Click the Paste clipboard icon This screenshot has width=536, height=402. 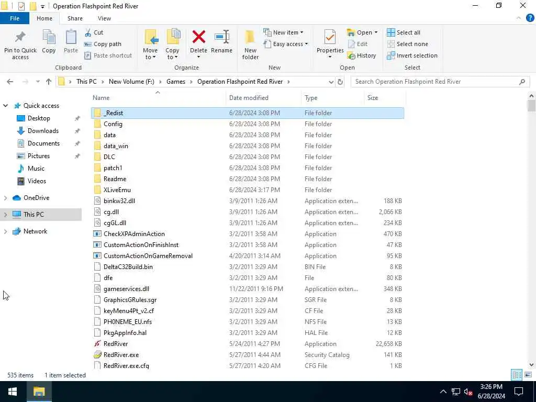click(x=71, y=38)
